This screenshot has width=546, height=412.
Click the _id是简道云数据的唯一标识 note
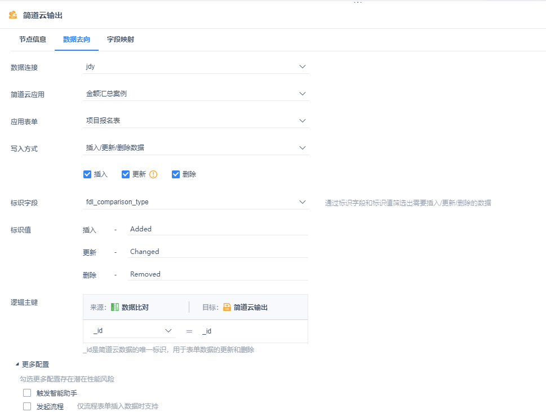pyautogui.click(x=168, y=349)
